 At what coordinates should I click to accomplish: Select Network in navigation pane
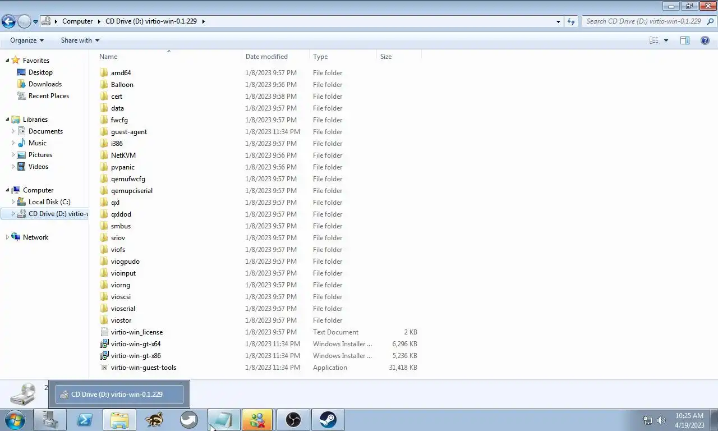pos(35,237)
